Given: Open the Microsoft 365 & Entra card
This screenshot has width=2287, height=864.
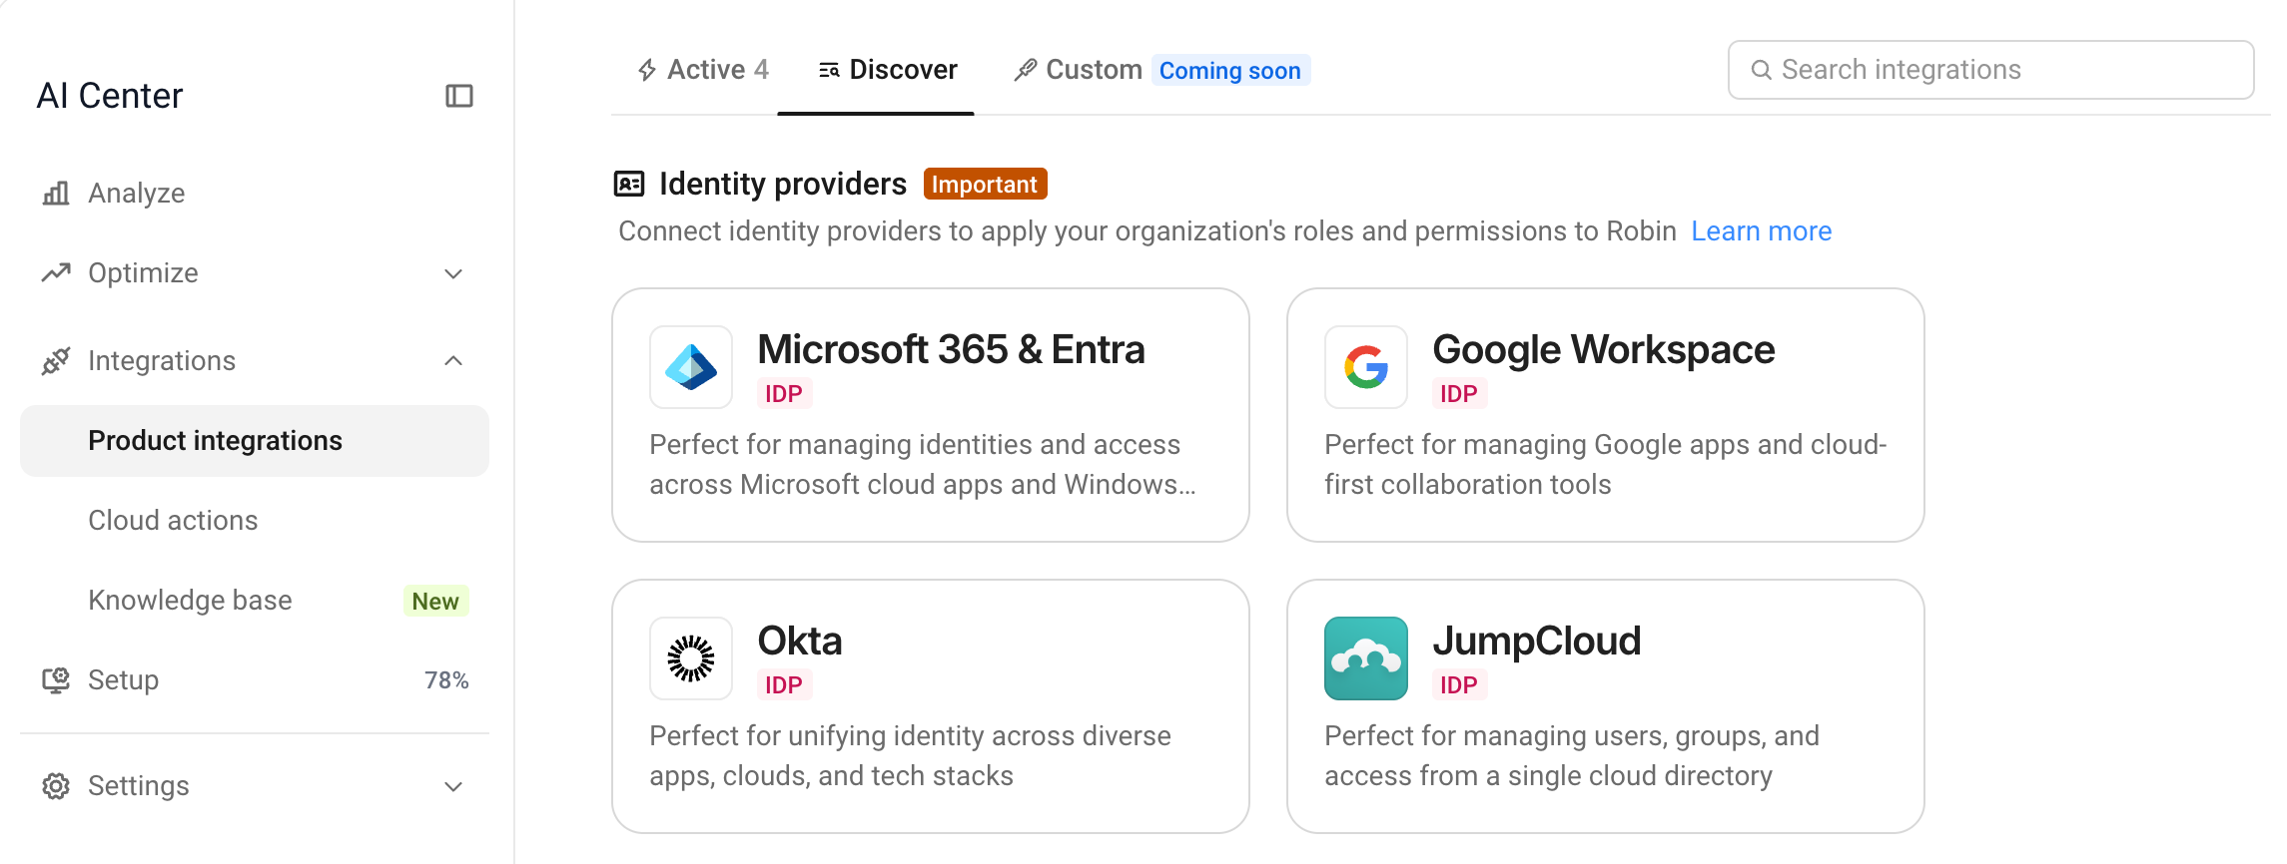Looking at the screenshot, I should tap(931, 415).
